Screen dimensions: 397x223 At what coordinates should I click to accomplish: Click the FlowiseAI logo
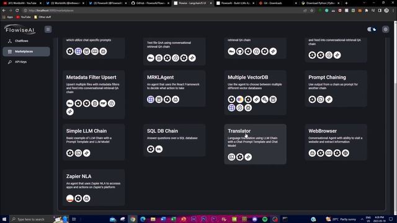tap(20, 30)
